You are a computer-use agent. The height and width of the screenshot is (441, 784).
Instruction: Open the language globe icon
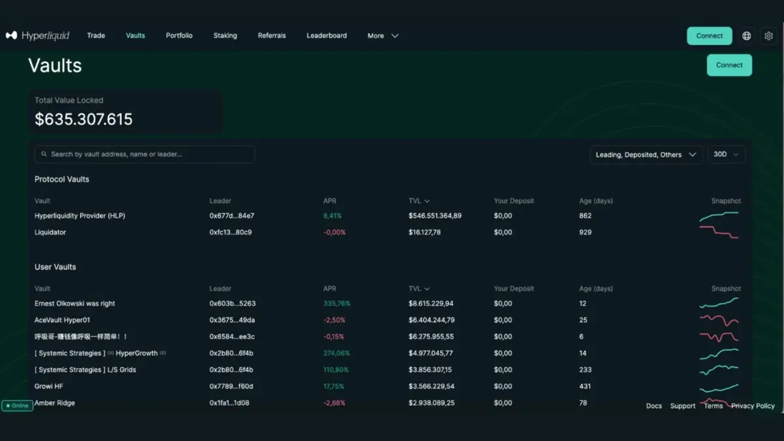[746, 36]
